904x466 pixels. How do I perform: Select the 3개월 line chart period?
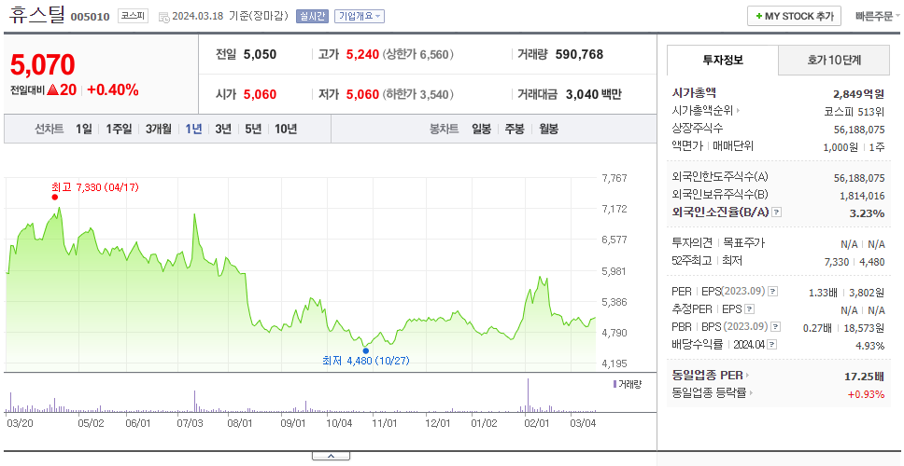(x=159, y=129)
